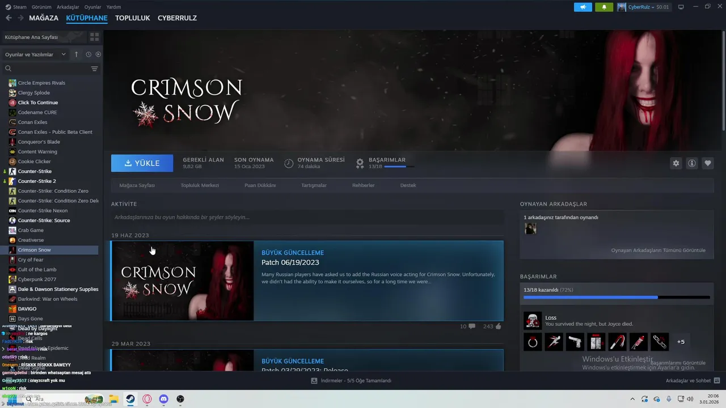Add Crimson Snow to favorites heart
This screenshot has height=408, width=726.
[708, 163]
